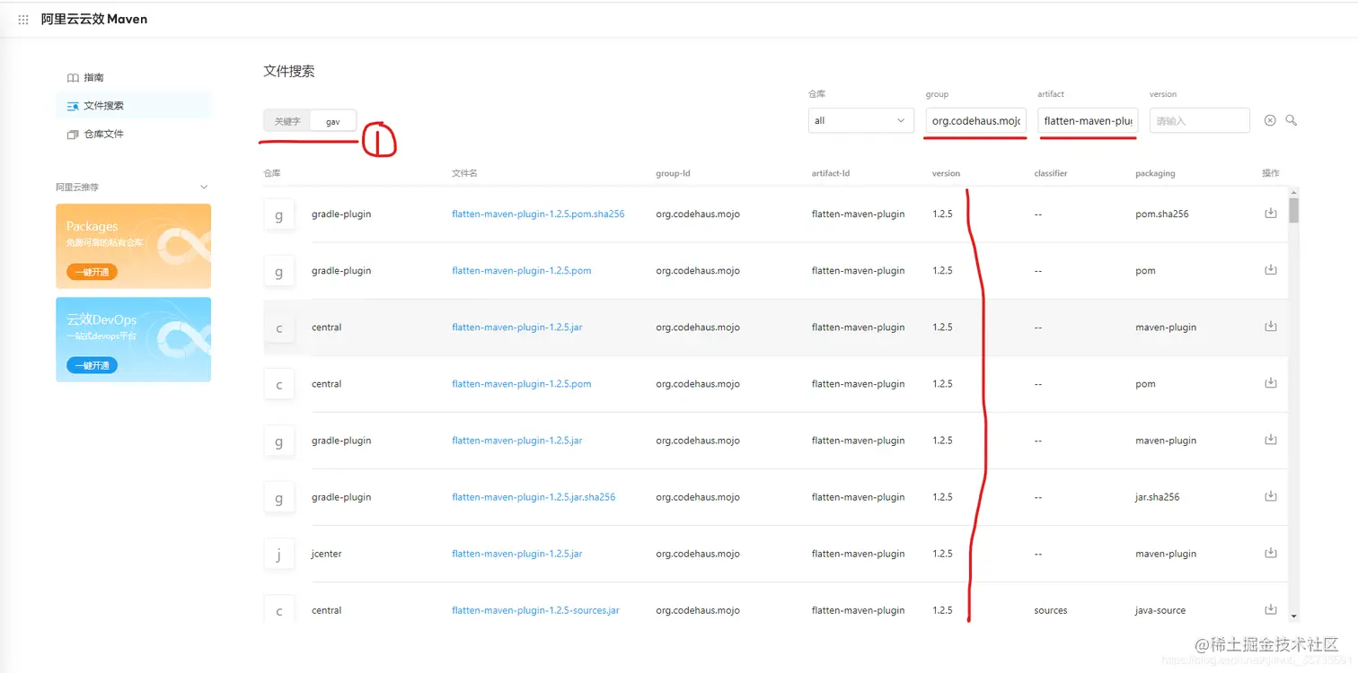
Task: Switch search mode to 关键字
Action: click(287, 121)
